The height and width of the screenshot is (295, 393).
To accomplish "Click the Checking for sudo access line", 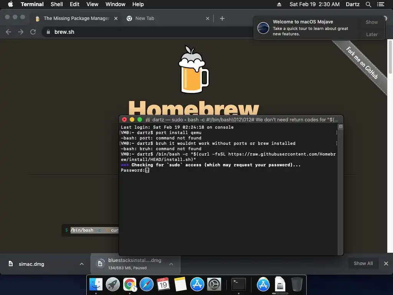I will click(211, 165).
